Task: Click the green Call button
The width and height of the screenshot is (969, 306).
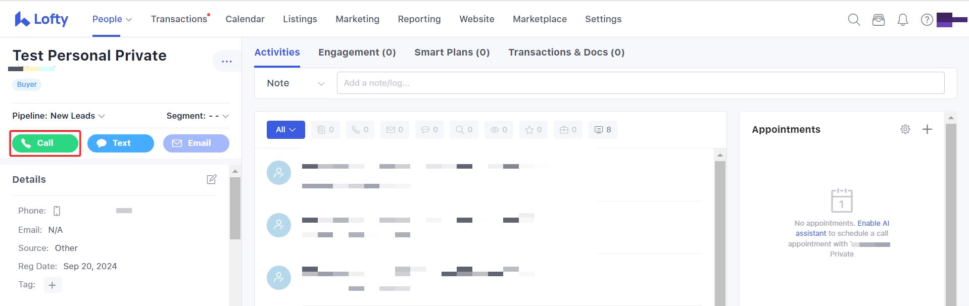Action: click(45, 143)
